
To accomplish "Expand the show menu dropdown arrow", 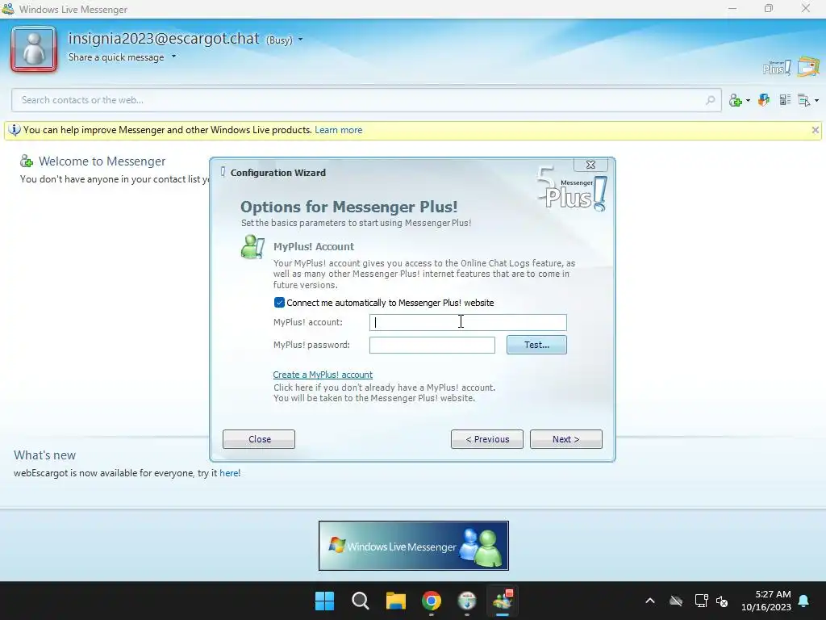I will click(x=816, y=101).
